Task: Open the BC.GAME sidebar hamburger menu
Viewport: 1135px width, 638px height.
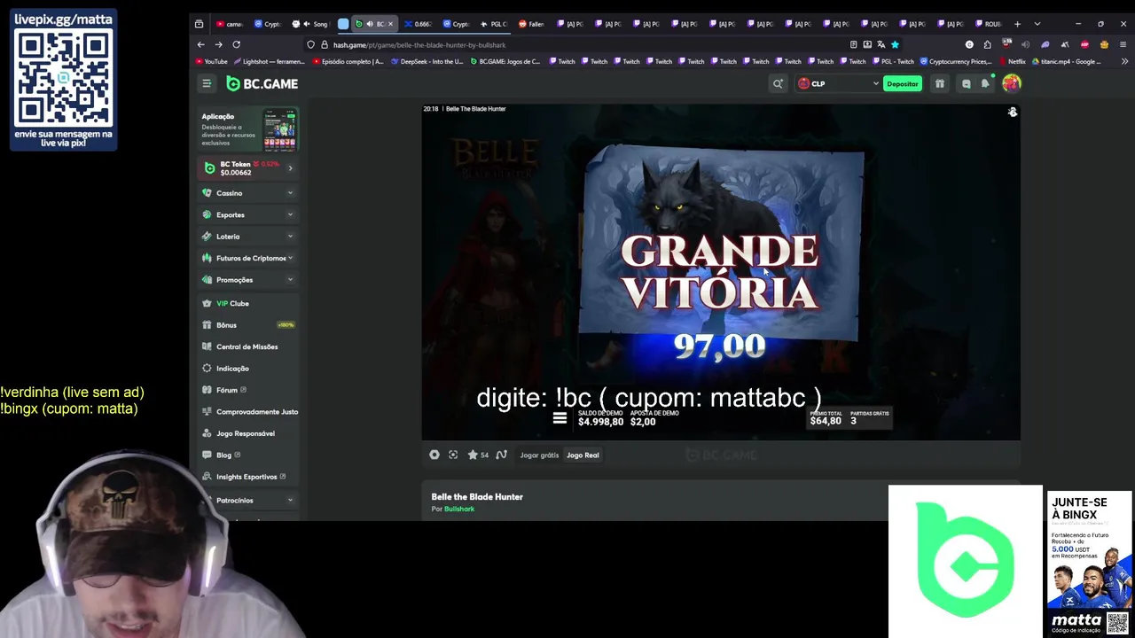Action: (207, 83)
